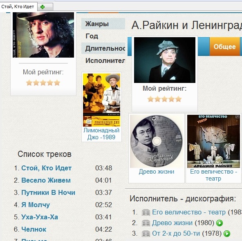Click the Райкин portrait image

(x=165, y=60)
